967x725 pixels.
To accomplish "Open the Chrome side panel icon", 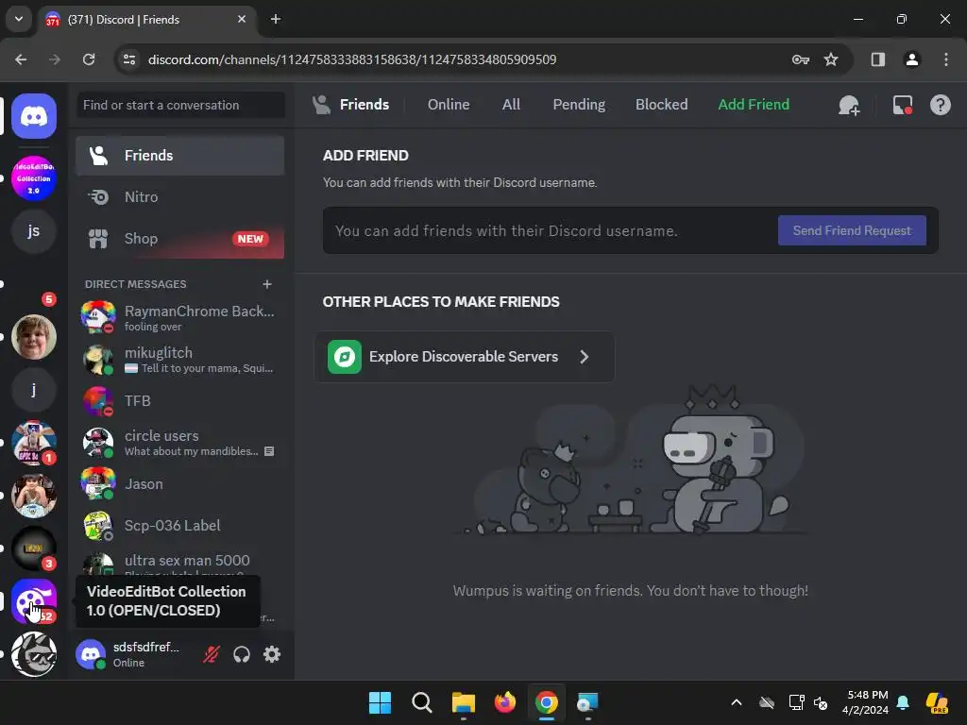I will tap(877, 59).
